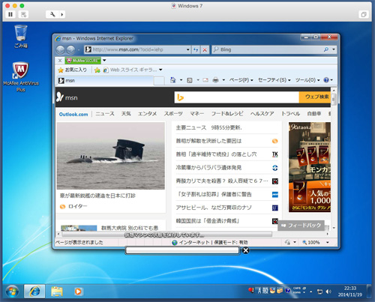Expand the printer options dropdown arrow
Screen dimensions: 375x302
click(223, 80)
